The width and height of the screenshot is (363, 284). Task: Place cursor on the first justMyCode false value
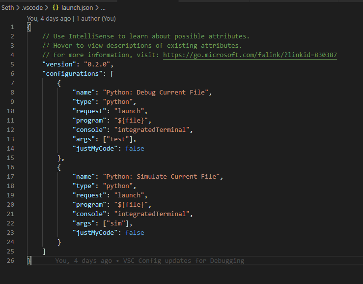(135, 149)
